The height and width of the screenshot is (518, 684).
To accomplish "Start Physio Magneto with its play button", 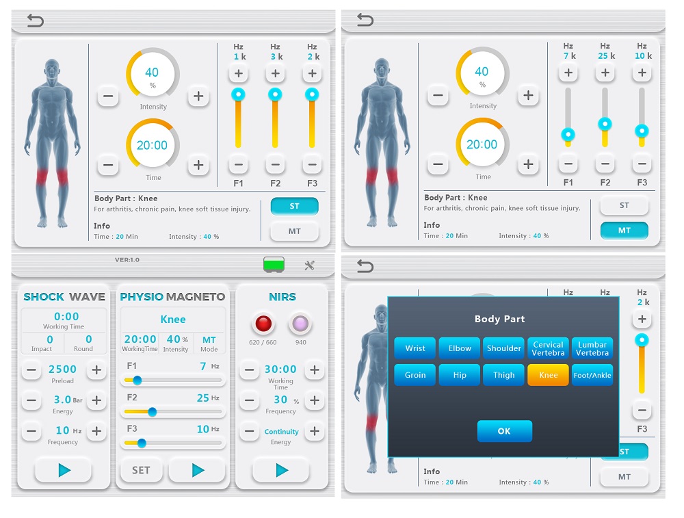I will [x=198, y=470].
